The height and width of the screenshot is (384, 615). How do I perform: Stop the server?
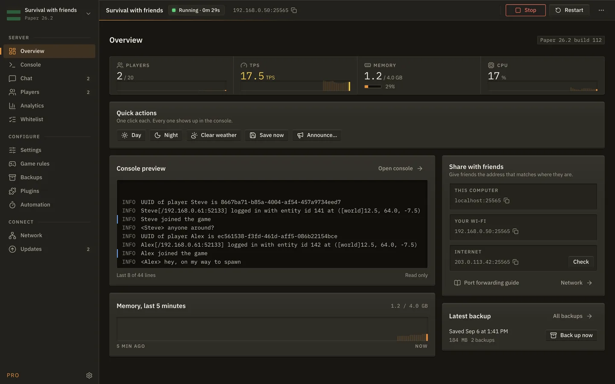pyautogui.click(x=525, y=10)
